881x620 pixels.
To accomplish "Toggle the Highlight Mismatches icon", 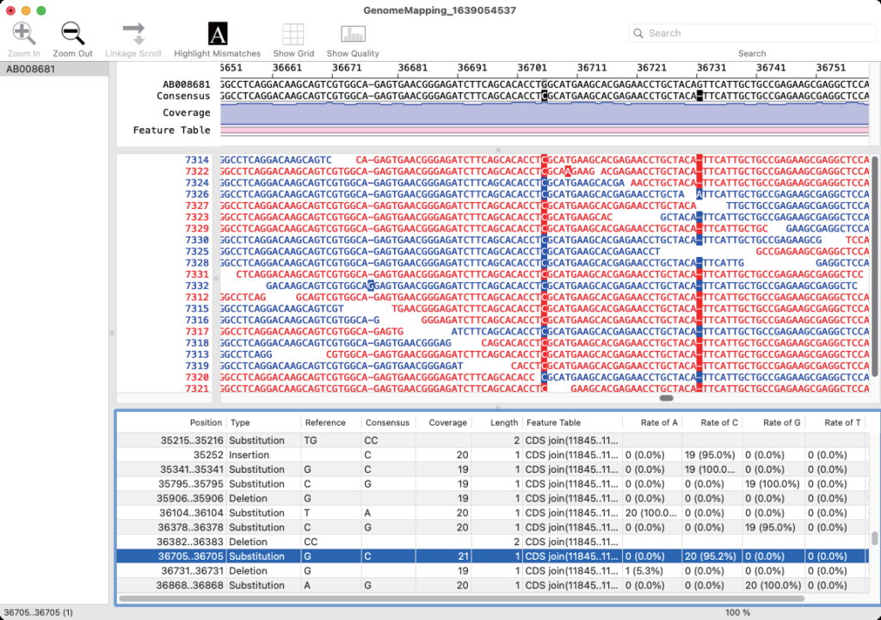I will tap(218, 34).
